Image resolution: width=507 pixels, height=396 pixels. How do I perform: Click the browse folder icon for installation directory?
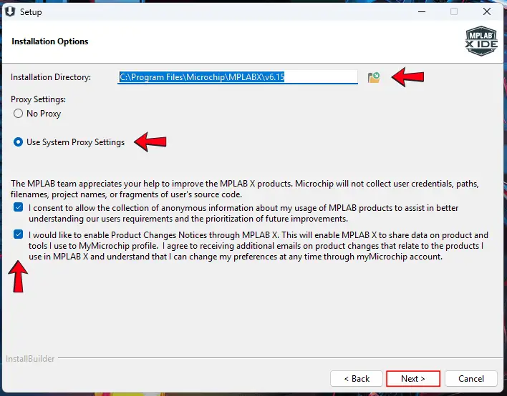[373, 77]
